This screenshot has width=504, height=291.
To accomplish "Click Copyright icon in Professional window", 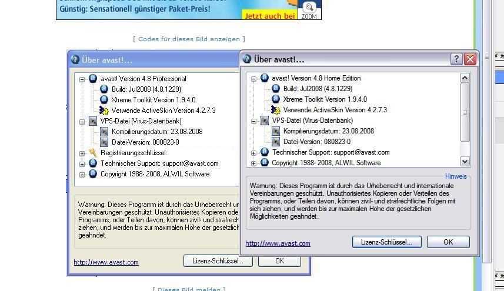I will pos(93,174).
